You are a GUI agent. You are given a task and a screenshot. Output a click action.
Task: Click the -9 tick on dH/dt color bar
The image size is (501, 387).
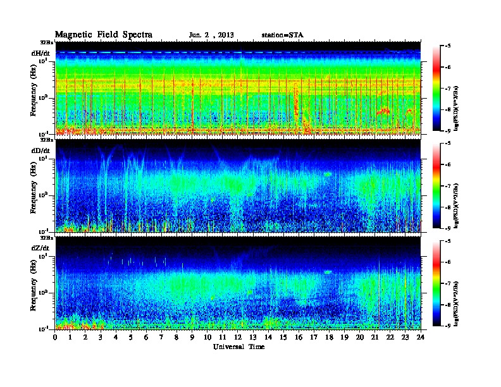coord(448,131)
